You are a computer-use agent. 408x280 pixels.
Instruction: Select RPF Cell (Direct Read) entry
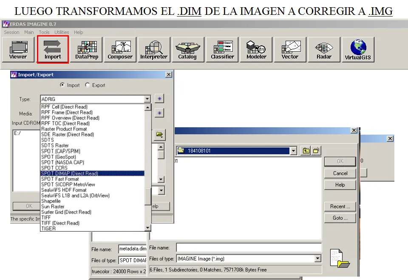tap(93, 107)
